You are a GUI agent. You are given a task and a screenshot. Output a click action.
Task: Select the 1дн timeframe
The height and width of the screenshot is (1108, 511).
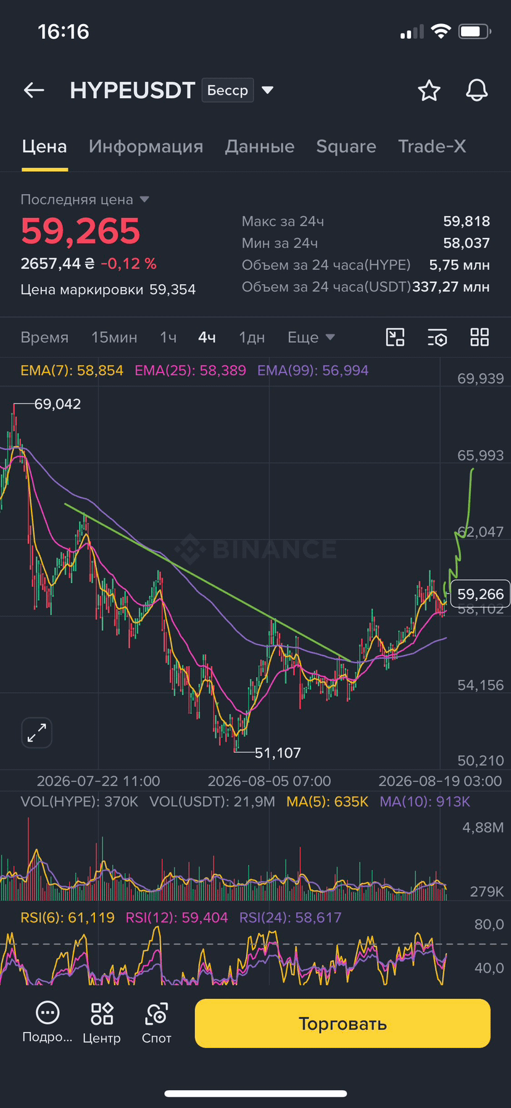(252, 337)
